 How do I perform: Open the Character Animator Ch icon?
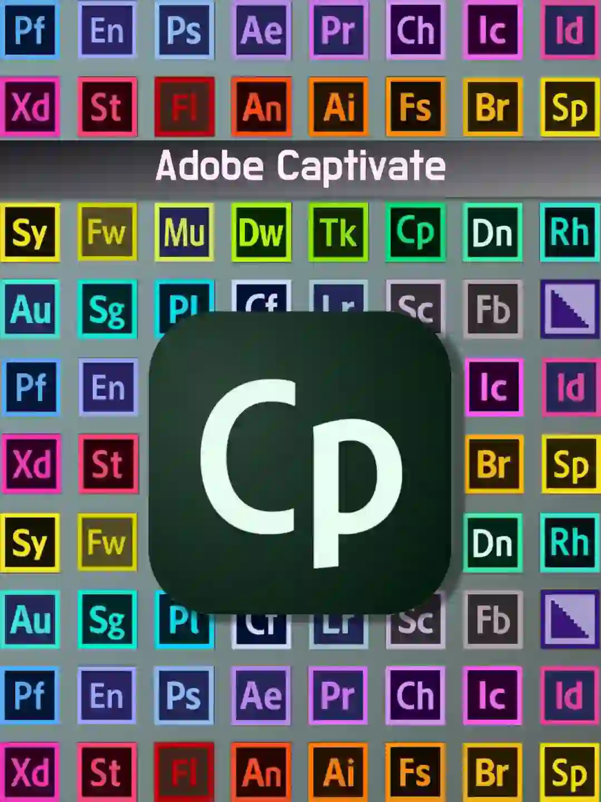[415, 31]
